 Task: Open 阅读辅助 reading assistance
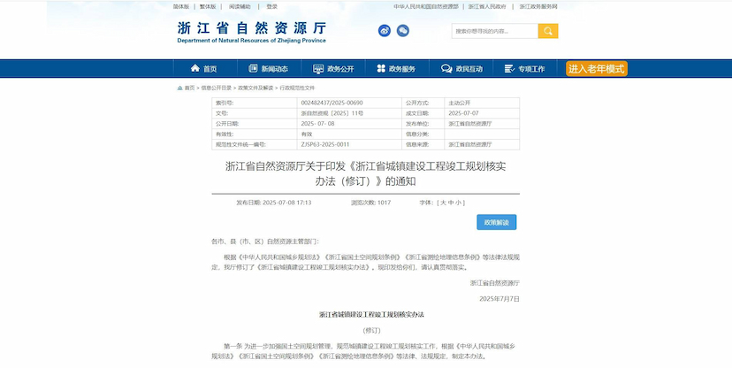pos(240,6)
